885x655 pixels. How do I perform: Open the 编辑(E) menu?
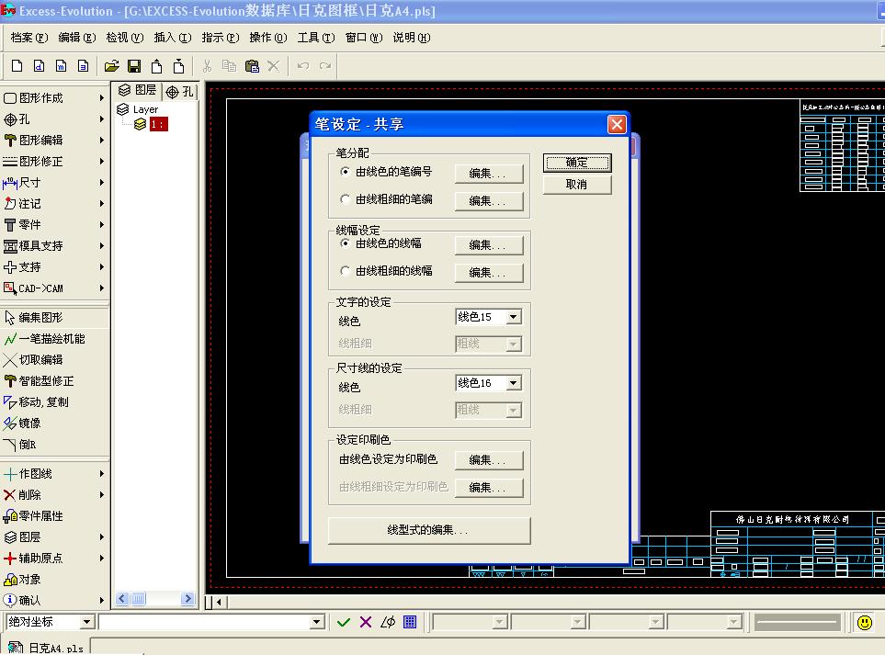[x=77, y=38]
